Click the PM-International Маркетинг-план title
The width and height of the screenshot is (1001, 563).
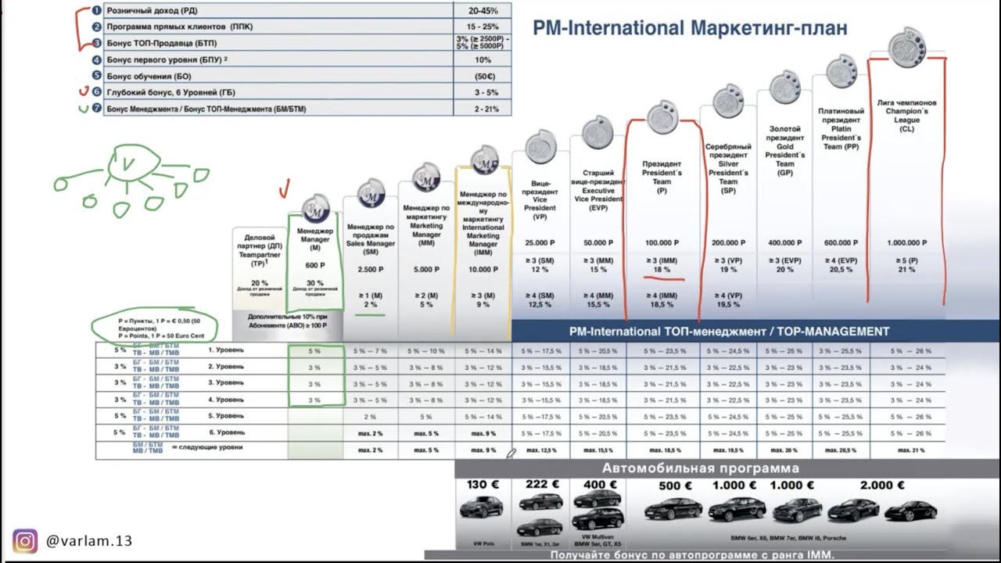pyautogui.click(x=690, y=29)
